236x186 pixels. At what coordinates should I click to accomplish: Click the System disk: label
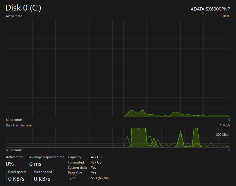tap(77, 168)
